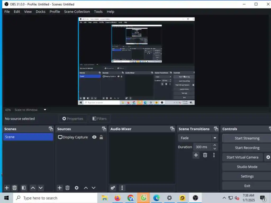Open the Edit menu

pyautogui.click(x=17, y=12)
